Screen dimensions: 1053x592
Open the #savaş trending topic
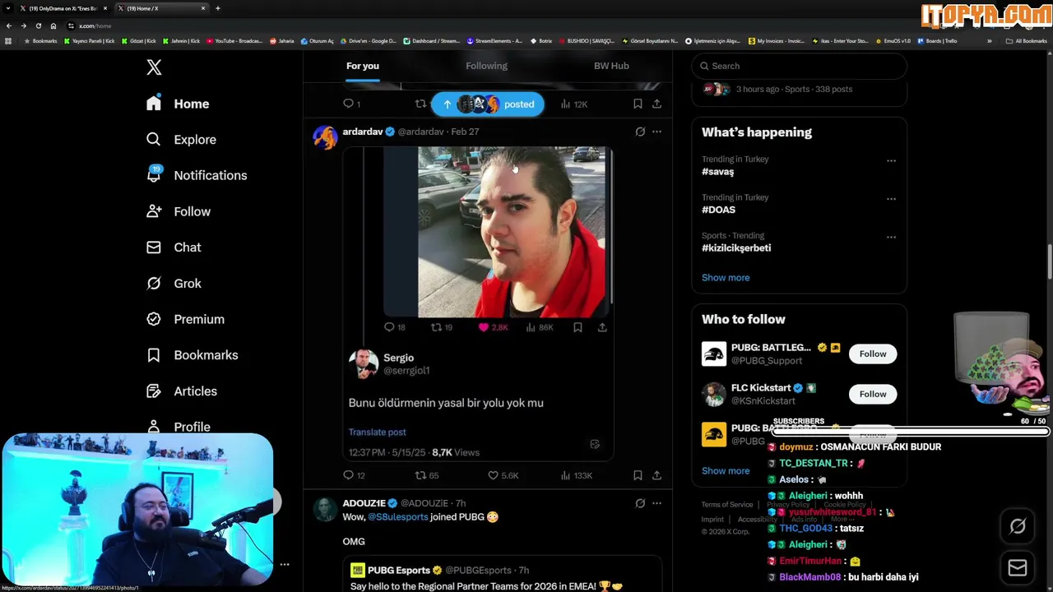717,172
